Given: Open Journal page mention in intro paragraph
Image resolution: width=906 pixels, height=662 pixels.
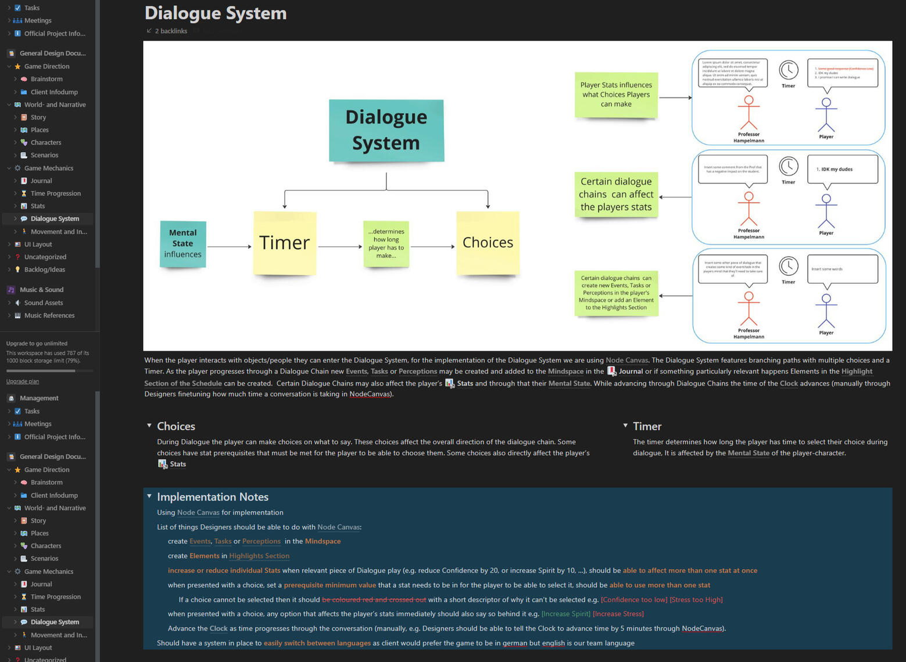Looking at the screenshot, I should pyautogui.click(x=631, y=371).
